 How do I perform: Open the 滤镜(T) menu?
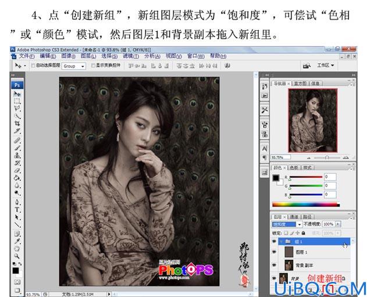click(131, 56)
